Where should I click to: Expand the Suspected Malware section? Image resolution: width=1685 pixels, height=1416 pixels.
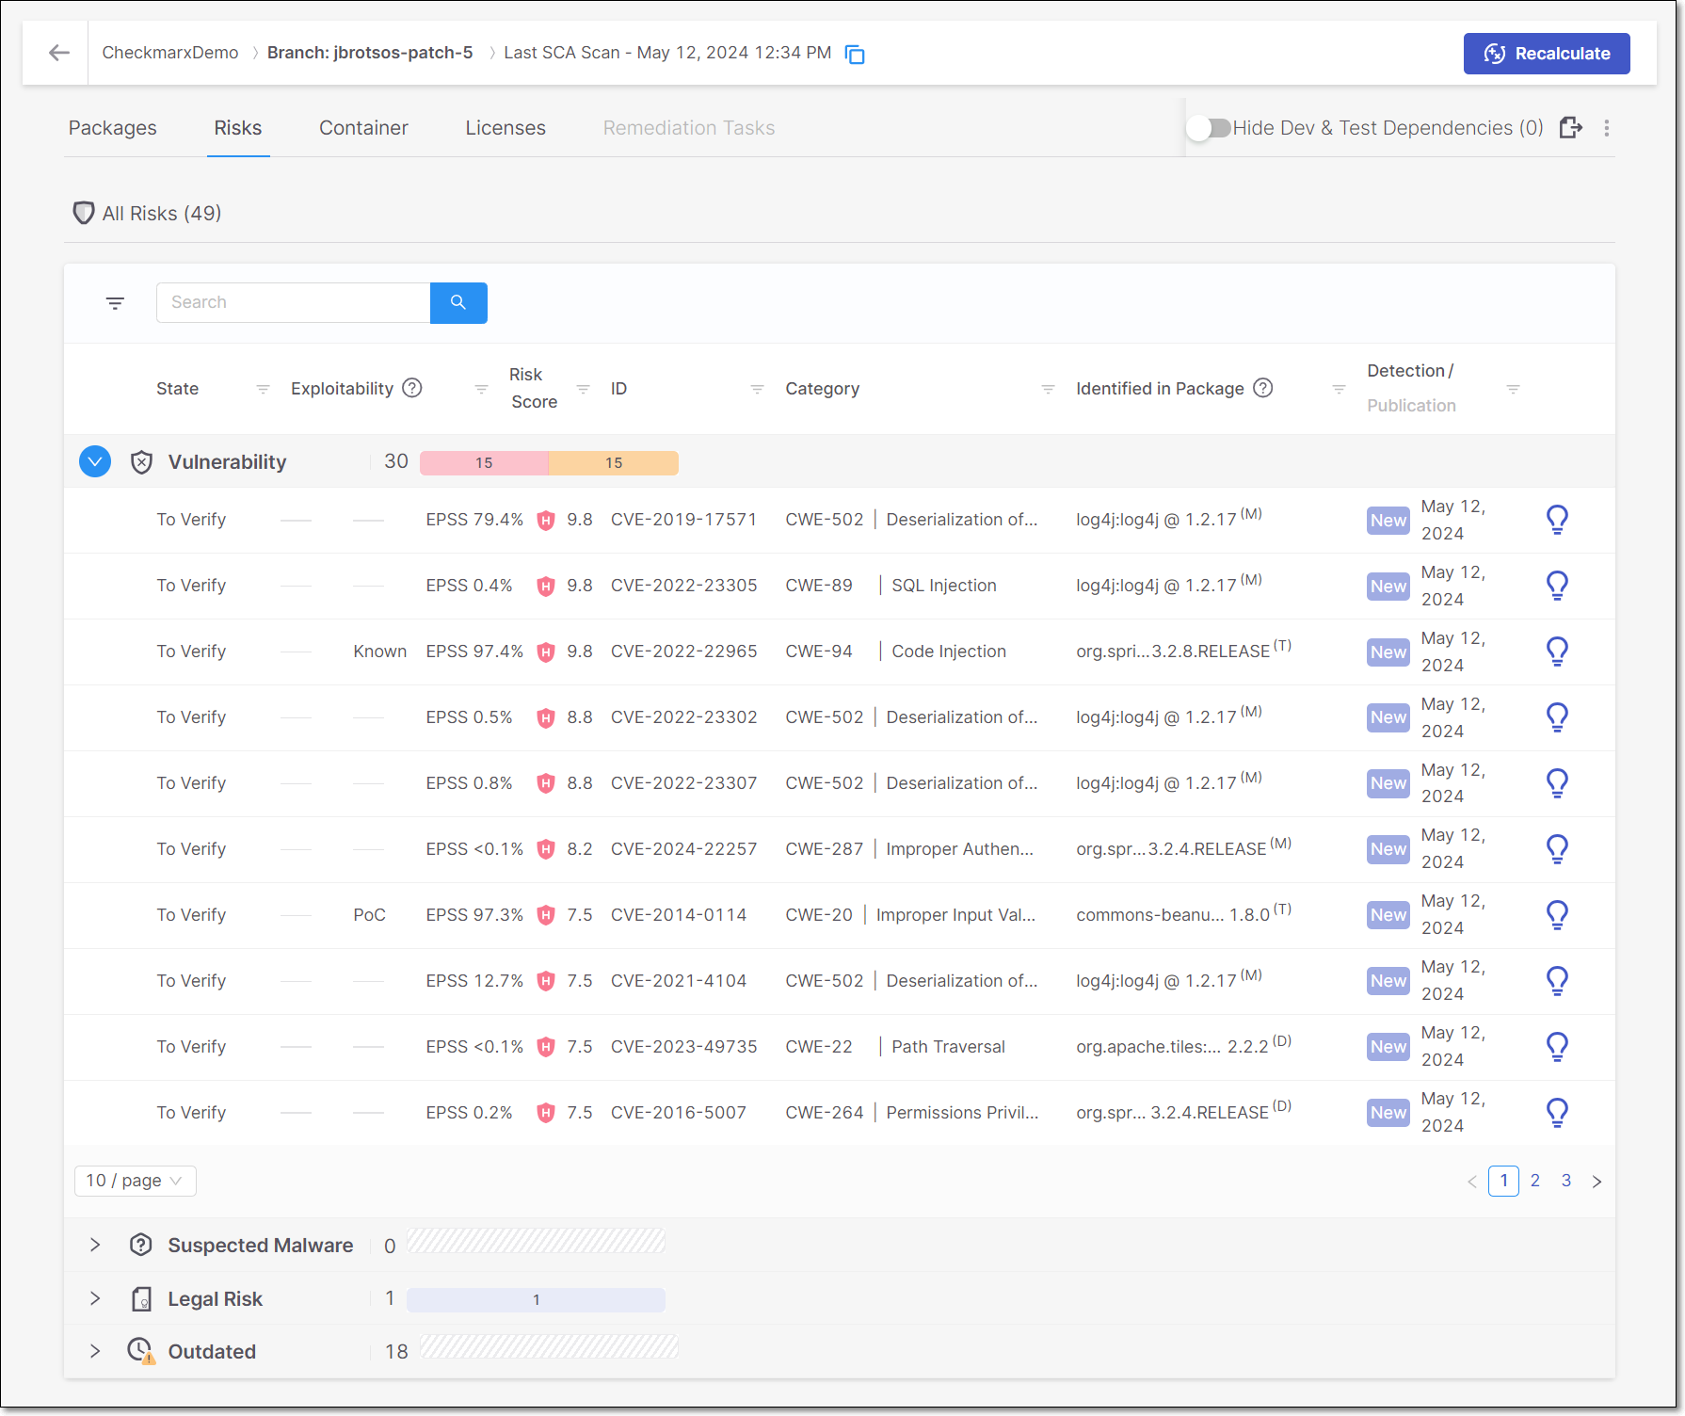pos(95,1245)
